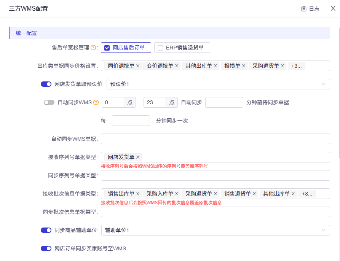The height and width of the screenshot is (261, 340).
Task: Open the 自动同步WMS单据 select box
Action: tap(215, 139)
